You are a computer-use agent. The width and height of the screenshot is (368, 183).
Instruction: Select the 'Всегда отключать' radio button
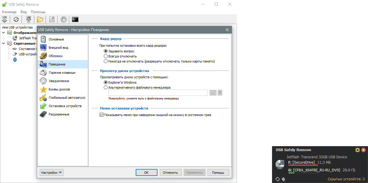click(x=106, y=56)
